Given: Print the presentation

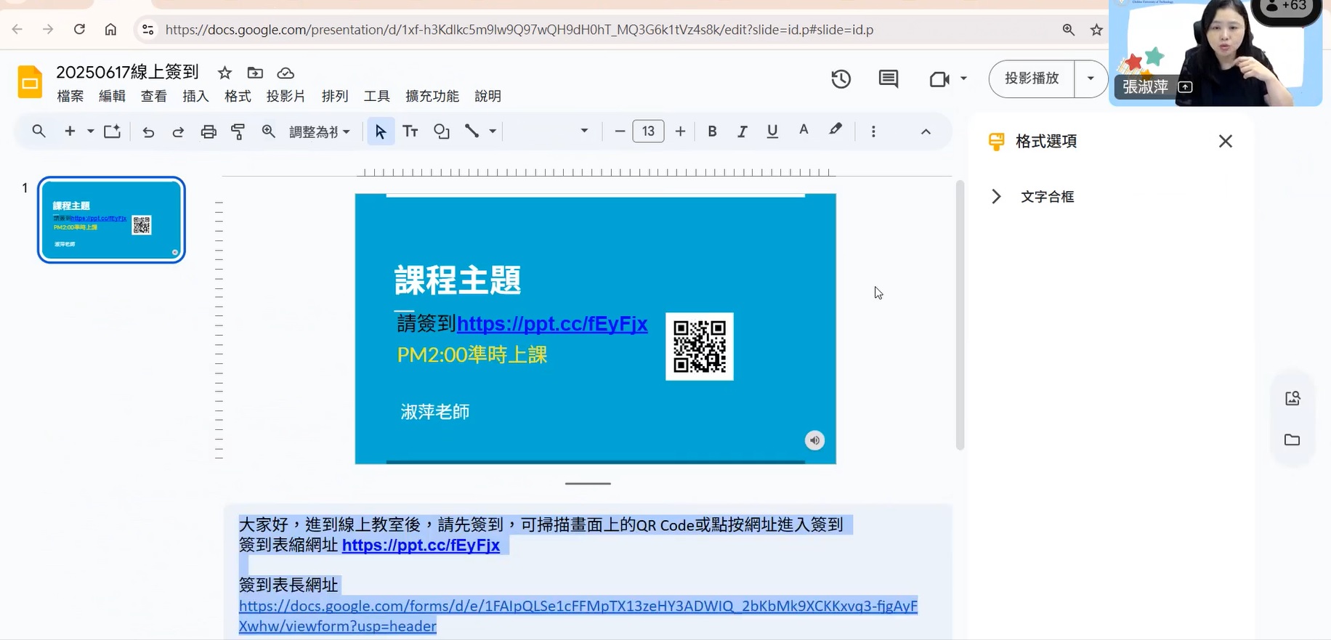Looking at the screenshot, I should click(x=209, y=131).
